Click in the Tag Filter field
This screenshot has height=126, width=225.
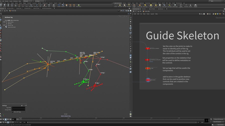pos(18,108)
